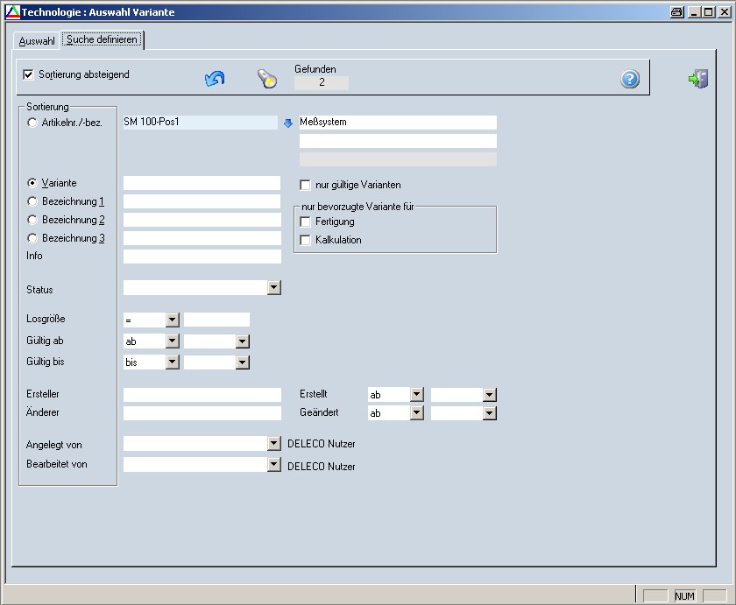Switch to the Auswahl tab
Screen dimensions: 736x605
pos(37,41)
